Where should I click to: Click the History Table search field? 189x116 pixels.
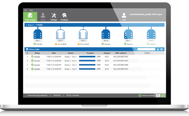coord(146,49)
